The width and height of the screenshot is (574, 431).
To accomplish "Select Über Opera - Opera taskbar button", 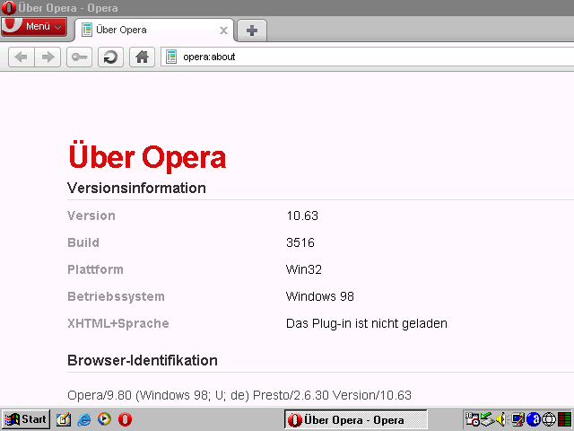I will point(355,419).
